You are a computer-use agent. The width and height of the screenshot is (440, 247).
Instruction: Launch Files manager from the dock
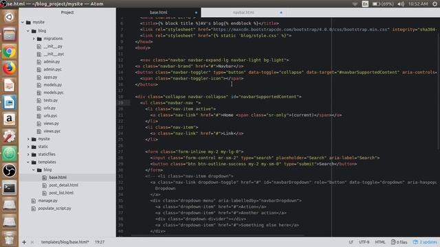click(9, 34)
